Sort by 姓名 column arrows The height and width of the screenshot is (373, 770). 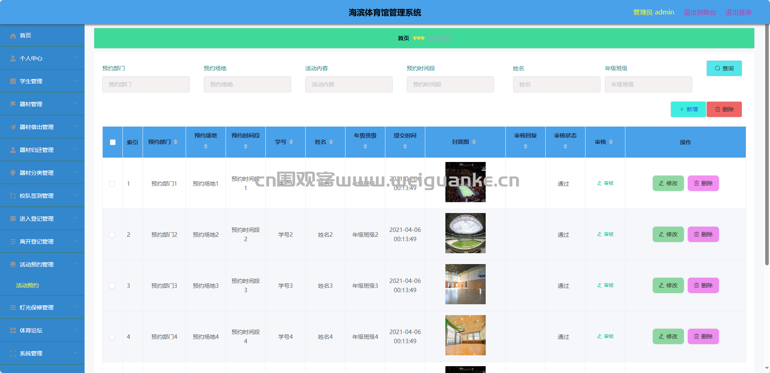coord(331,142)
